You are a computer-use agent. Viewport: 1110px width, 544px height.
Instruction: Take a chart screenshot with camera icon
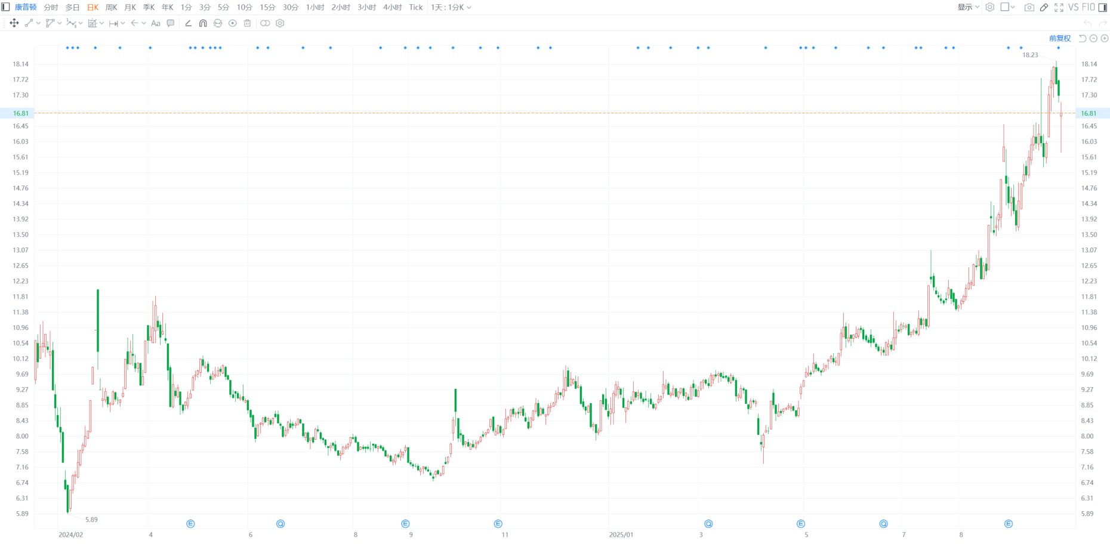(1029, 7)
